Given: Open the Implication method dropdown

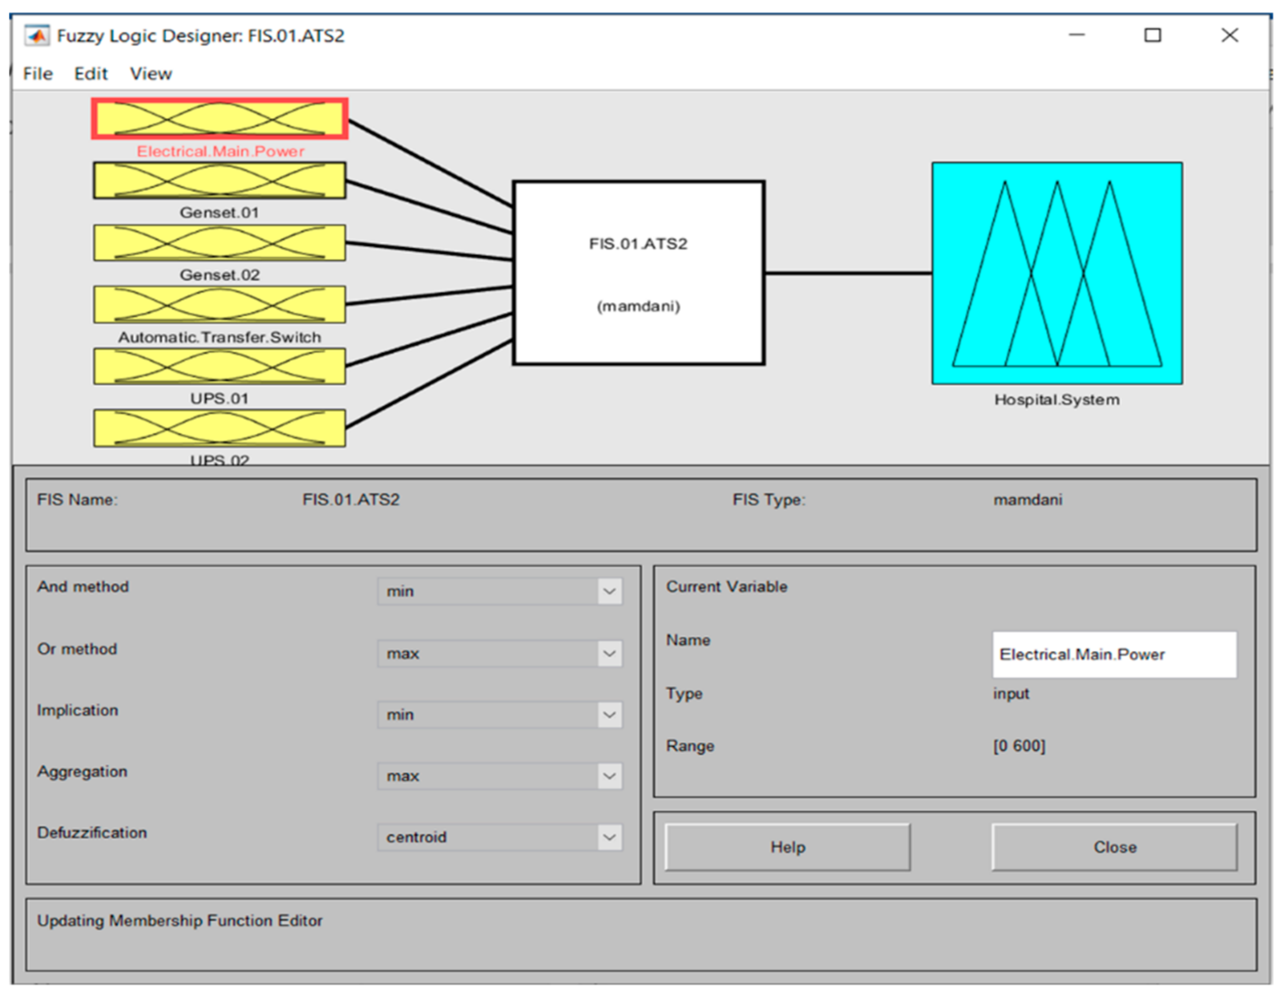Looking at the screenshot, I should [499, 715].
